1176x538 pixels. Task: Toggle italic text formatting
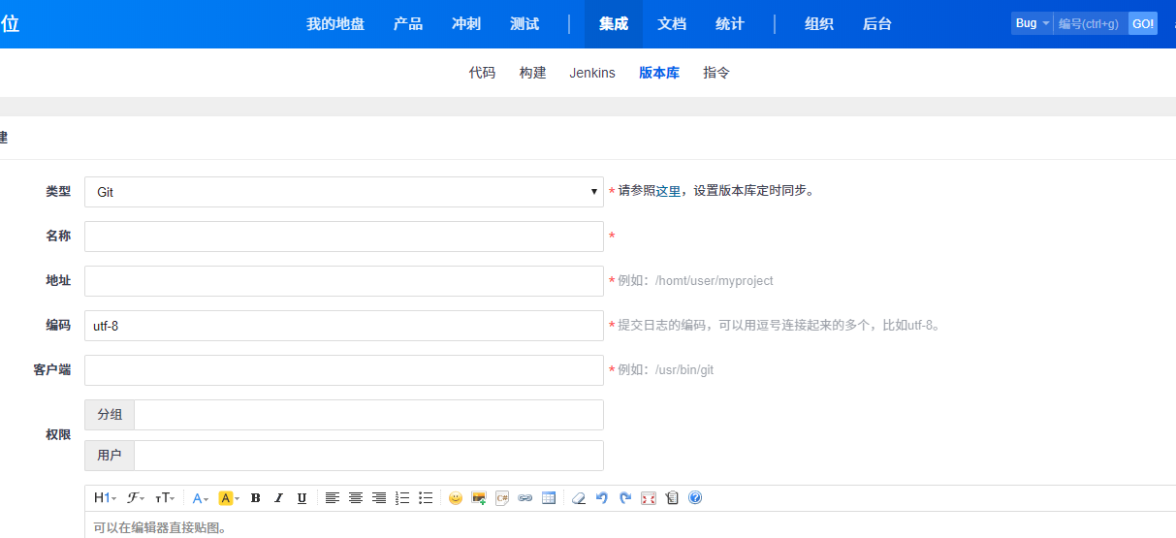(x=279, y=498)
